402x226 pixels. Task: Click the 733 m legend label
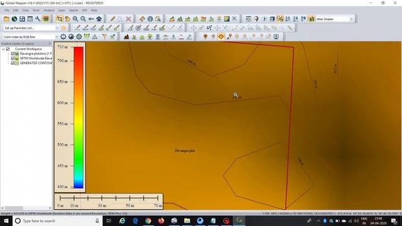63,47
